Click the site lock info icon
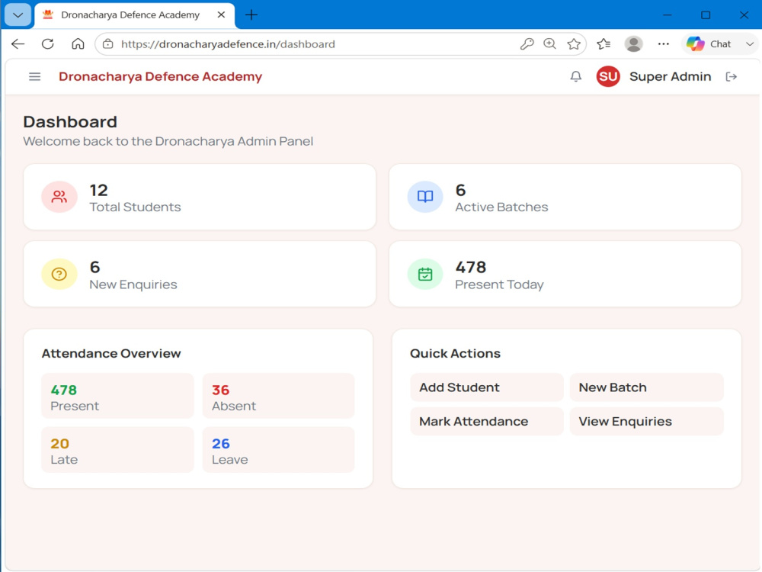This screenshot has width=762, height=572. (108, 44)
